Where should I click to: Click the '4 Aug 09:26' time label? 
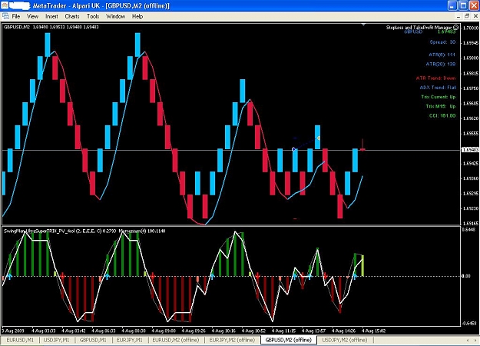click(194, 331)
